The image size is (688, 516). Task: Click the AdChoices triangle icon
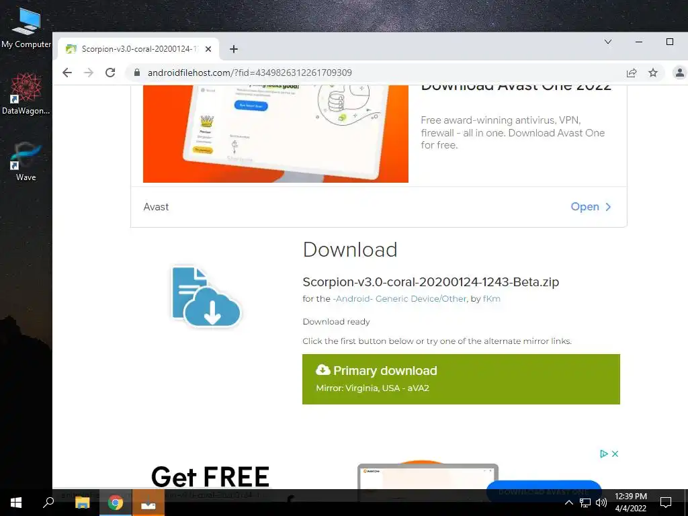604,454
